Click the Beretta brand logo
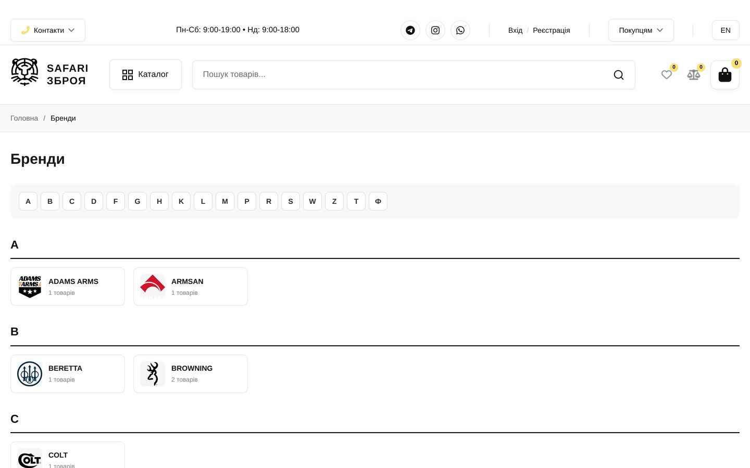 (x=30, y=374)
